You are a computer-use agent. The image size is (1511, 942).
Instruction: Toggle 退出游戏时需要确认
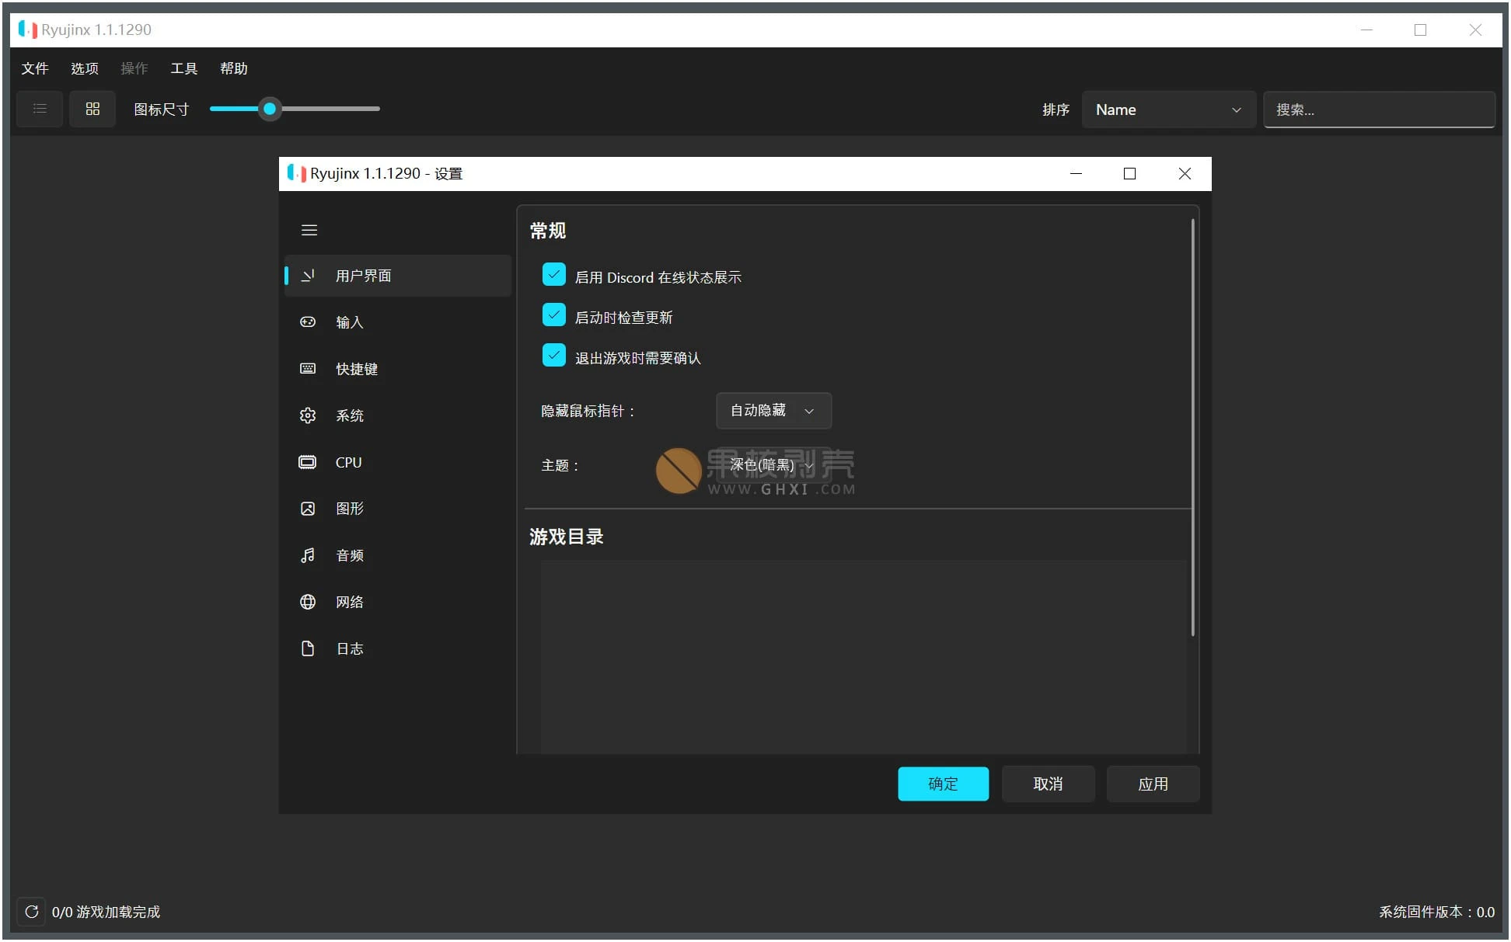(x=553, y=355)
